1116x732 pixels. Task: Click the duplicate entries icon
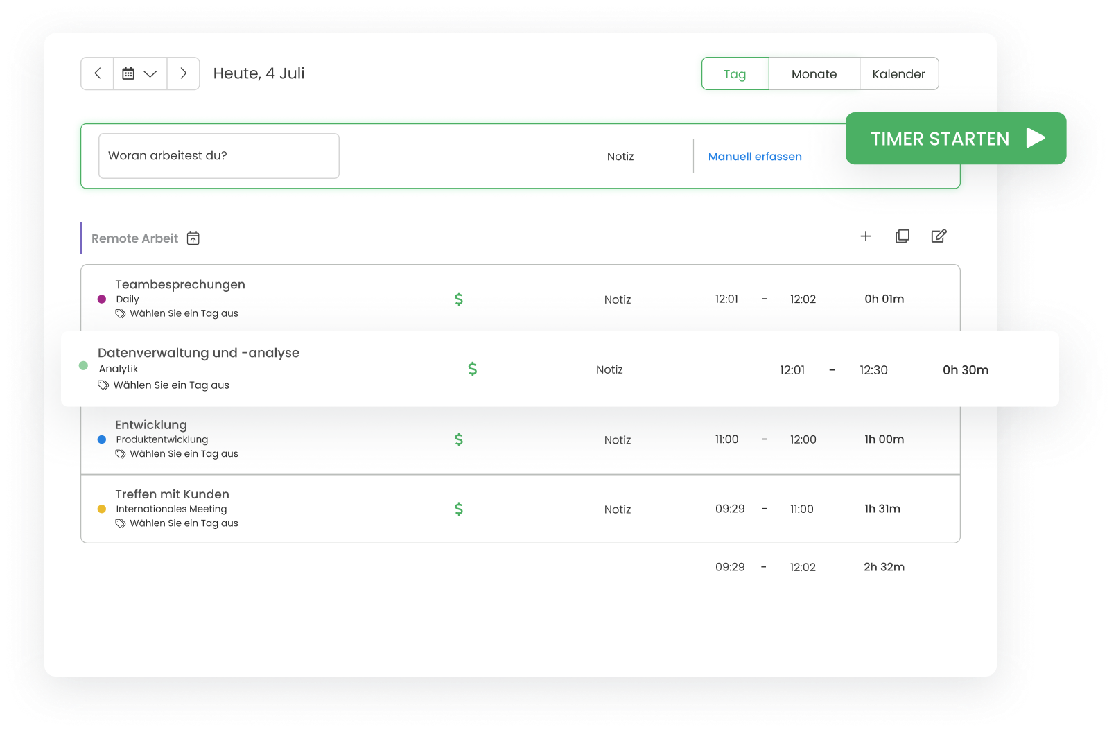pyautogui.click(x=902, y=236)
